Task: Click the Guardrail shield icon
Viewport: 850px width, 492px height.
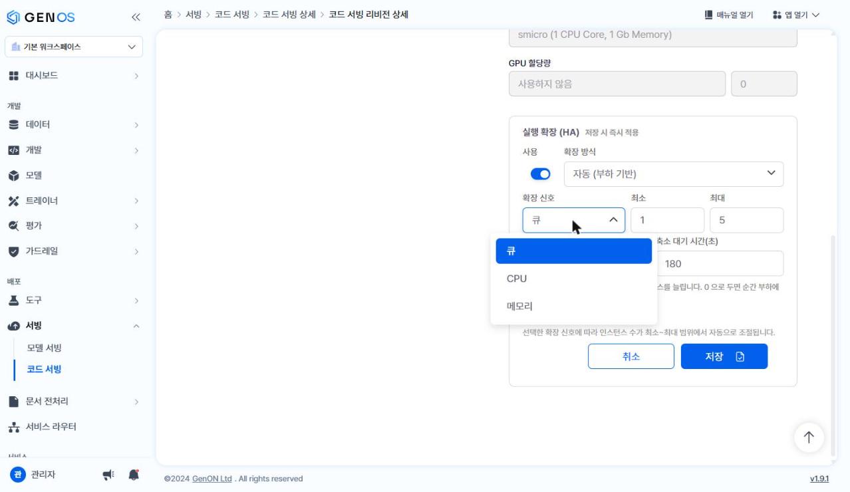Action: pos(13,251)
